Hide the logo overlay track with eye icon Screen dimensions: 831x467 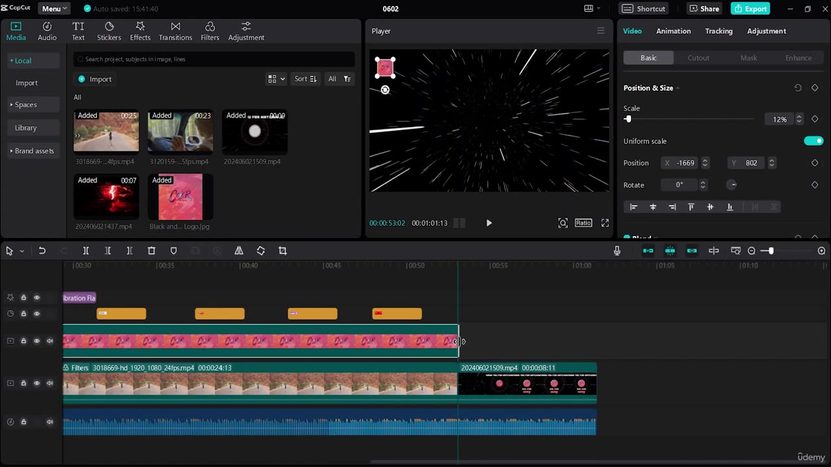(x=36, y=341)
